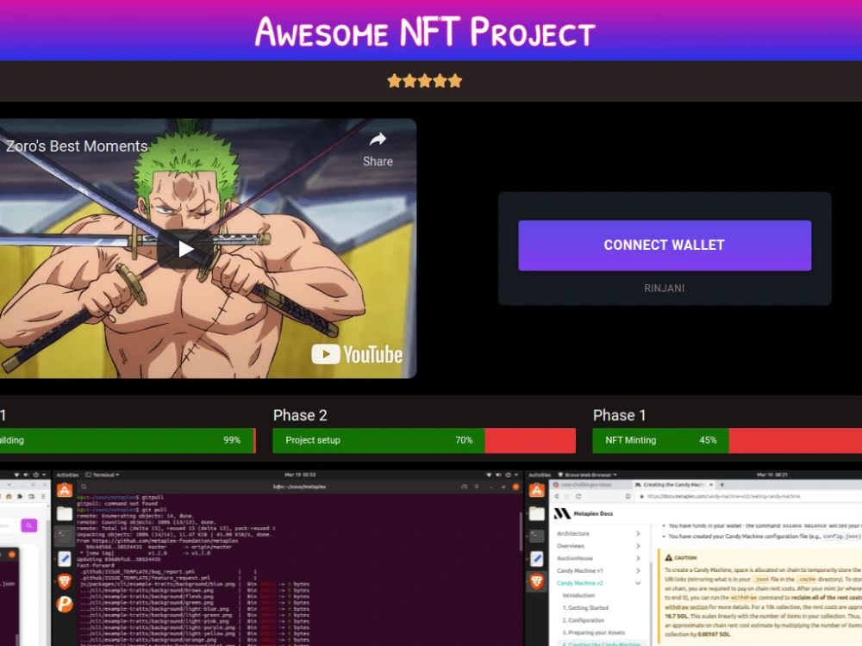Click the browser back arrow in Brave

click(556, 496)
